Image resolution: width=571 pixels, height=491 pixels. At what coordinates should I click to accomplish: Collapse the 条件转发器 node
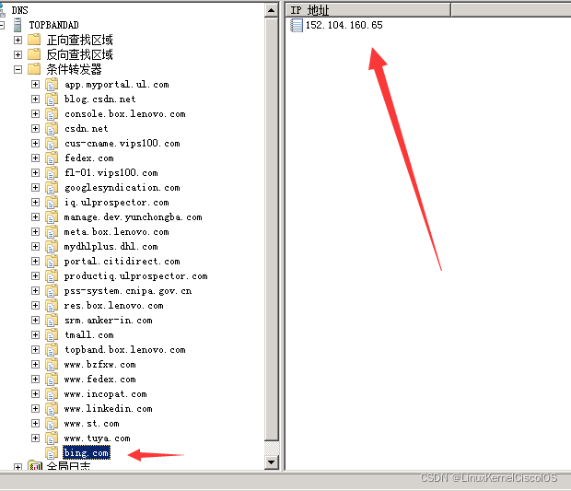coord(17,69)
